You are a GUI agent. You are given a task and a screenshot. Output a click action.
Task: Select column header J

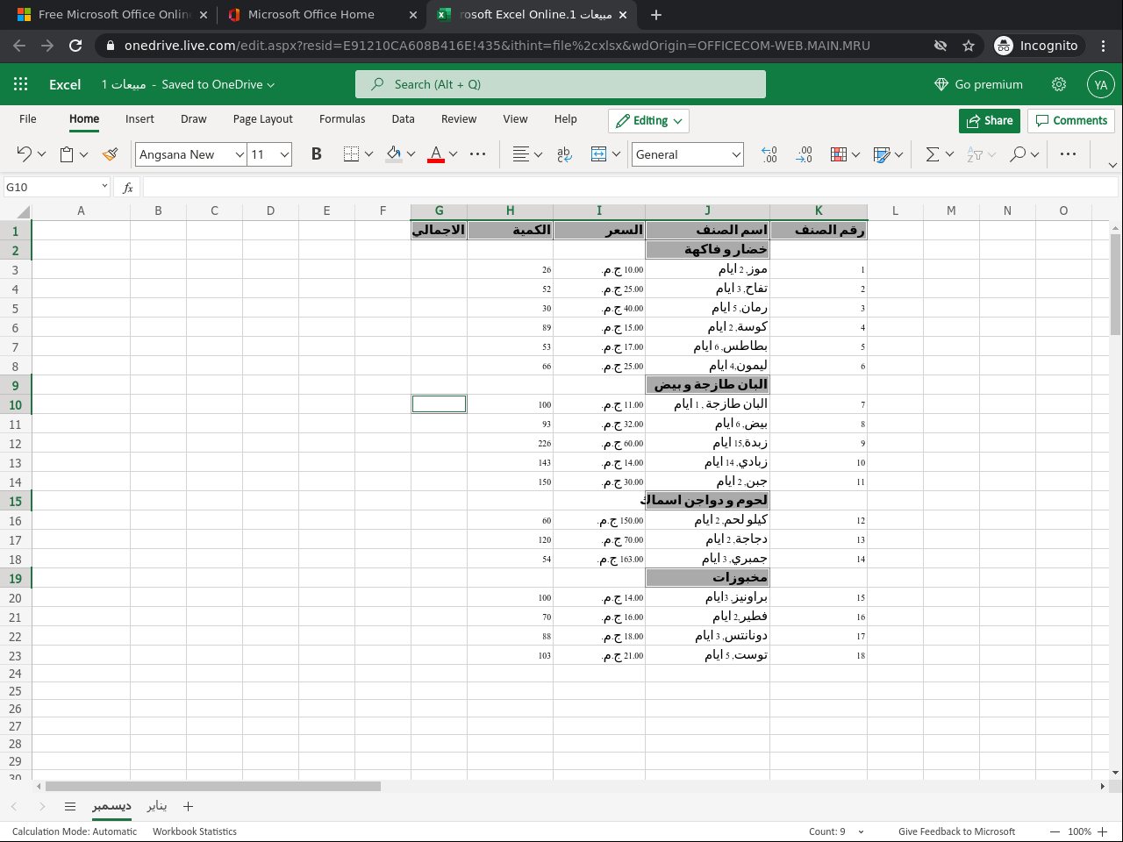707,210
